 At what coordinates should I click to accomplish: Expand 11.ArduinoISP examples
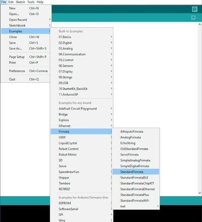coord(82,94)
